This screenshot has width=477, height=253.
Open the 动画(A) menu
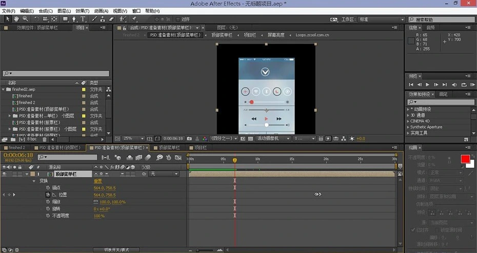101,11
